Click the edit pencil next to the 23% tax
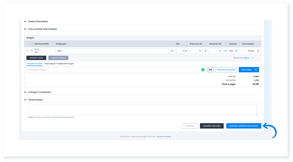This screenshot has height=162, width=293. pos(236,51)
